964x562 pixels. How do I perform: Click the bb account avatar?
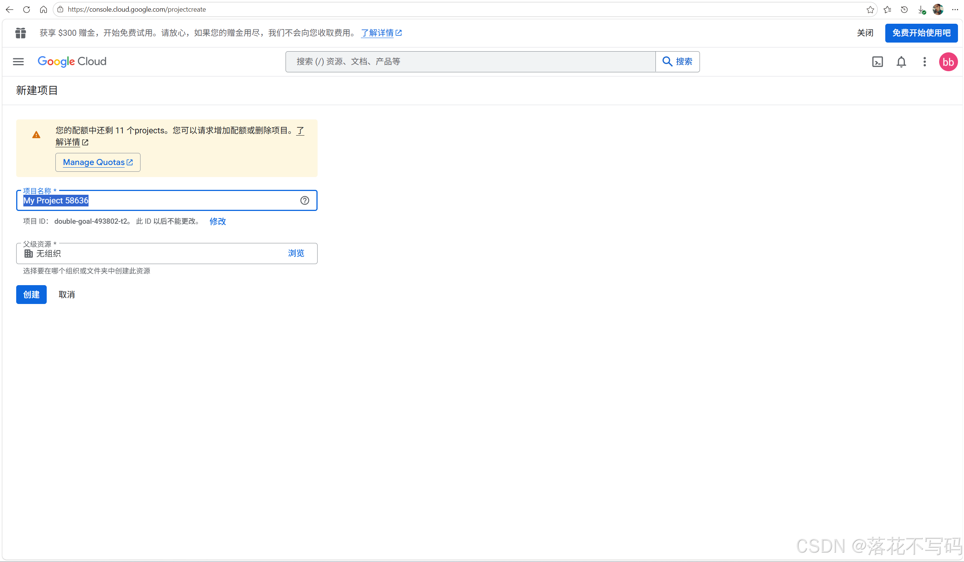coord(947,62)
